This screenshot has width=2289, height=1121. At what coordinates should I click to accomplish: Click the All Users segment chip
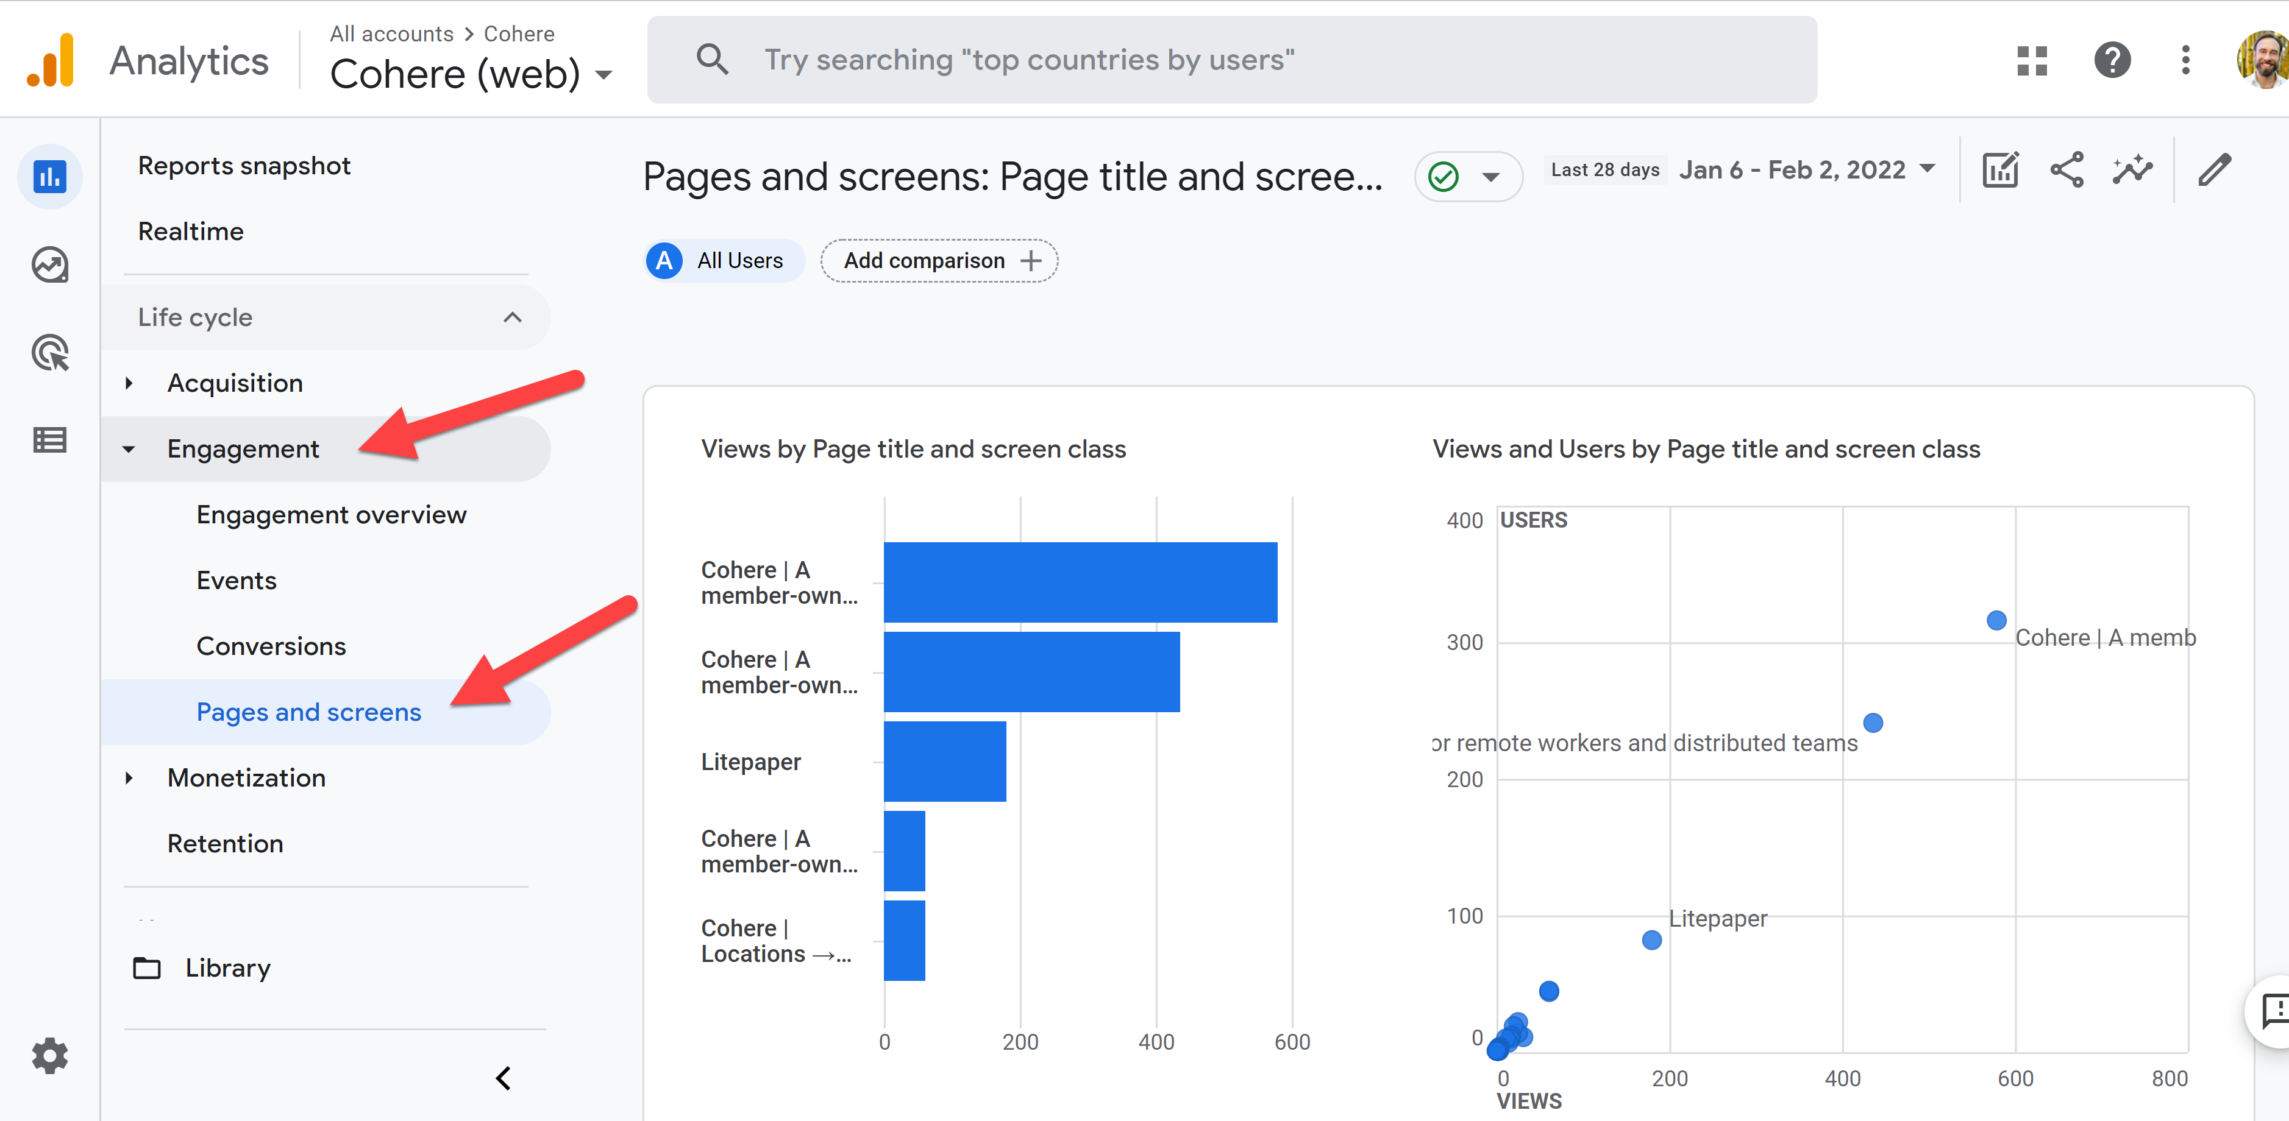724,260
